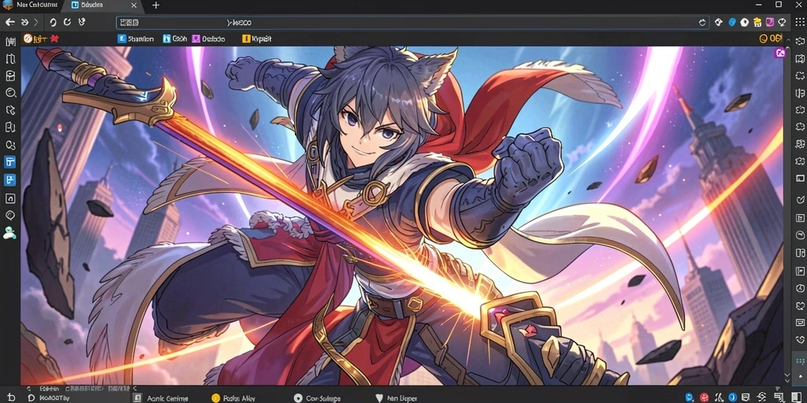807x403 pixels.
Task: Switch to the first tab with cube icon
Action: coord(32,6)
